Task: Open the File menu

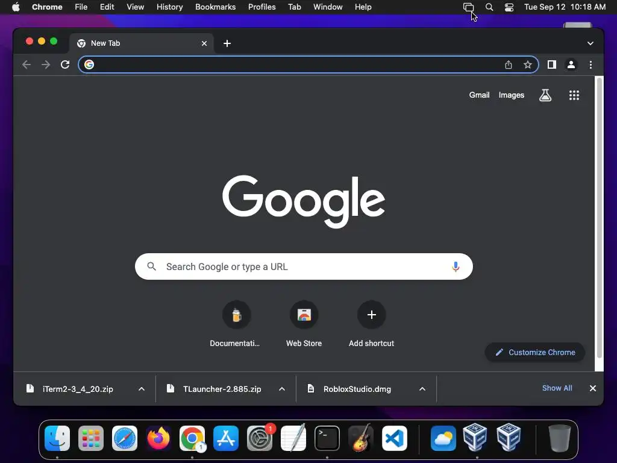Action: (x=81, y=7)
